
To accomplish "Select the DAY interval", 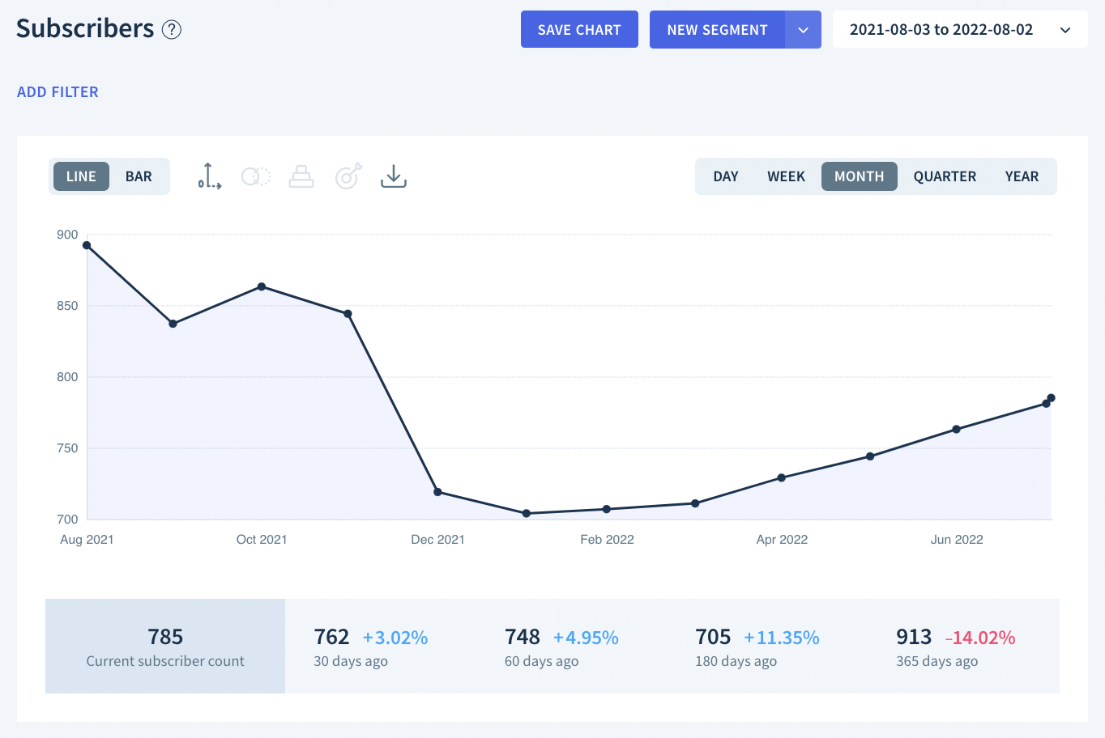I will coord(725,176).
